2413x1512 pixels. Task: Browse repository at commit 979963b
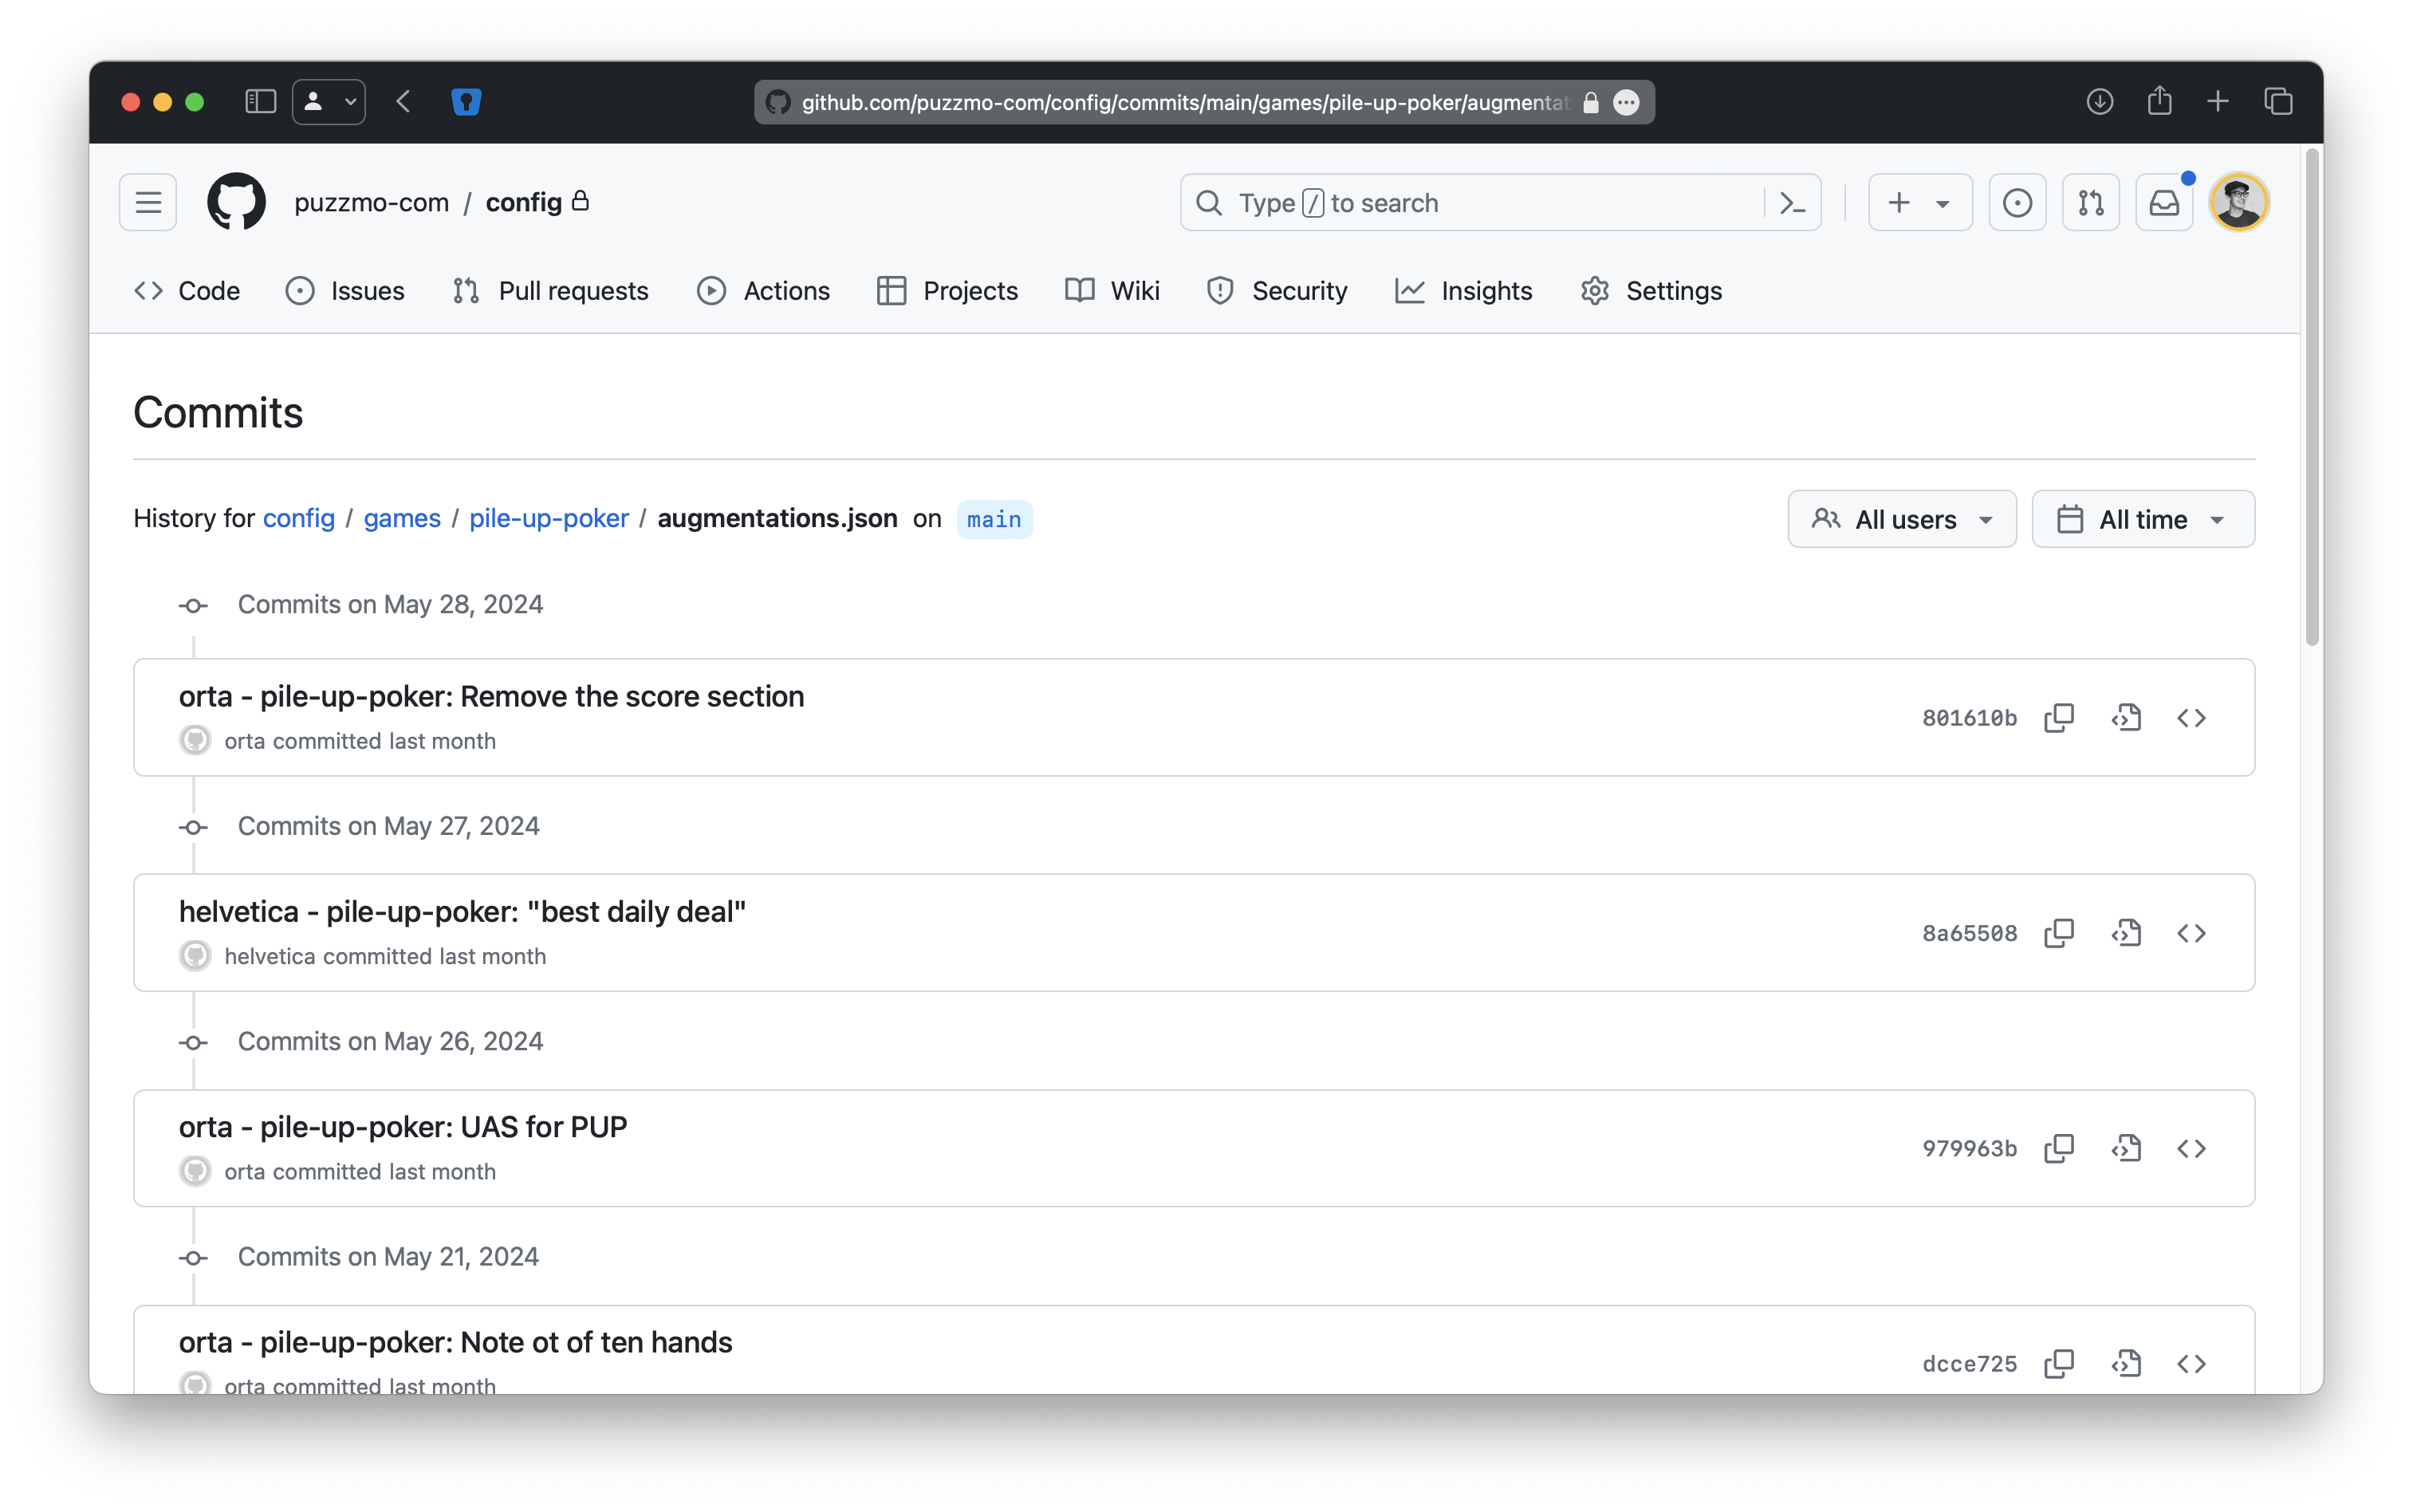(x=2191, y=1148)
